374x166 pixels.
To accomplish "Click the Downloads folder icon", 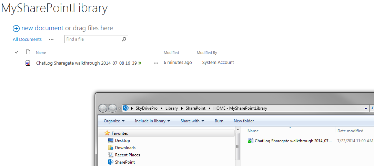I will click(x=110, y=148).
